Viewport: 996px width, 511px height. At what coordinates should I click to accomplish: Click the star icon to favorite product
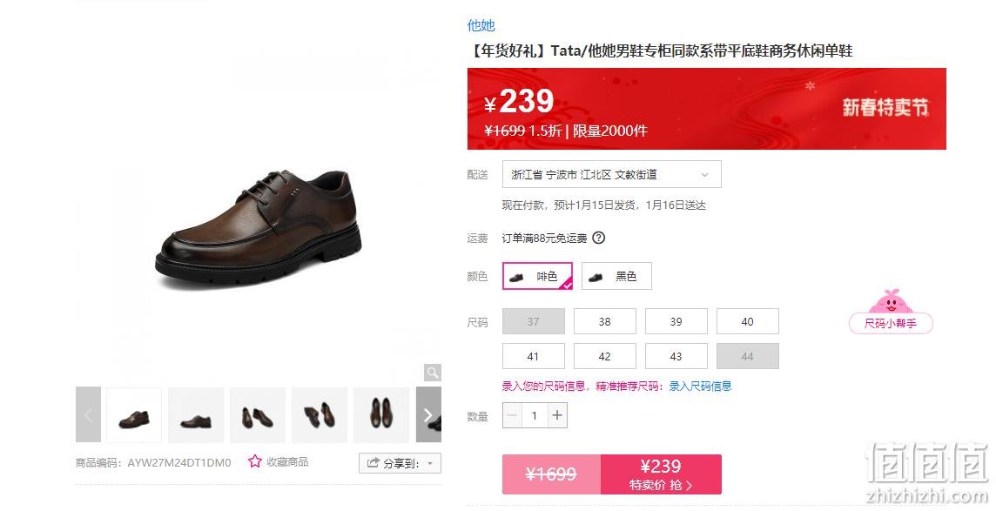pos(255,461)
